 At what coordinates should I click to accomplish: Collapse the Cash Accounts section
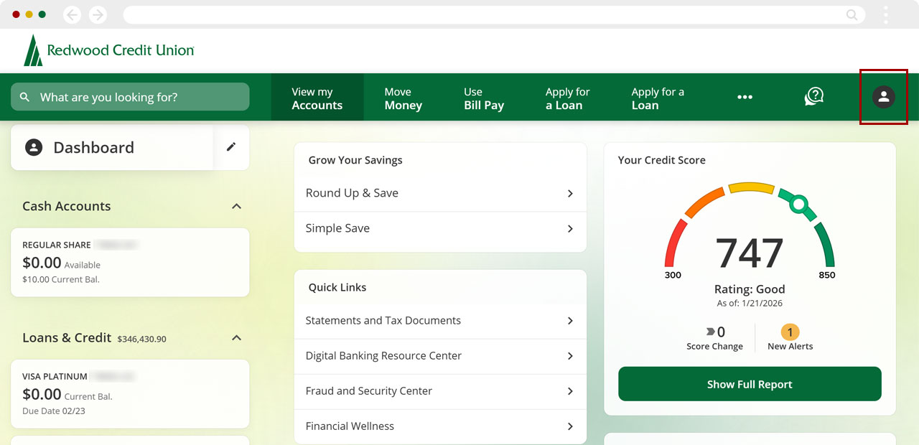236,206
